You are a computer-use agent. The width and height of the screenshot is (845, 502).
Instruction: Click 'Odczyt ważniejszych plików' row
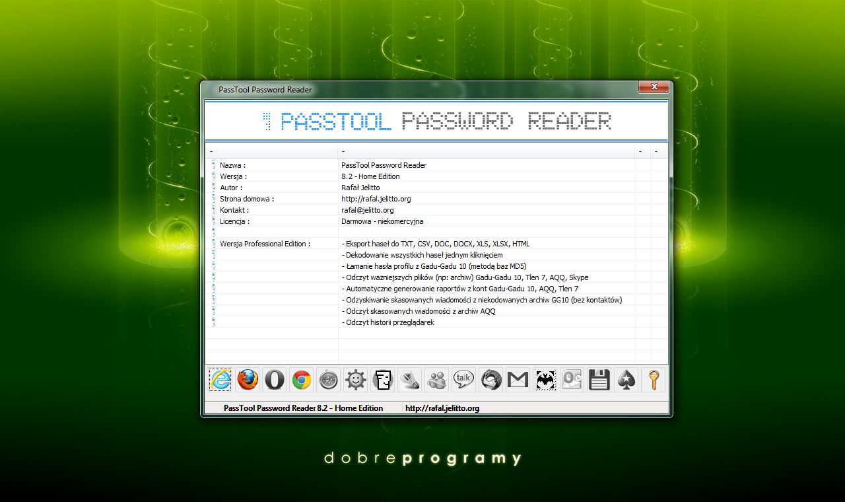[x=465, y=277]
